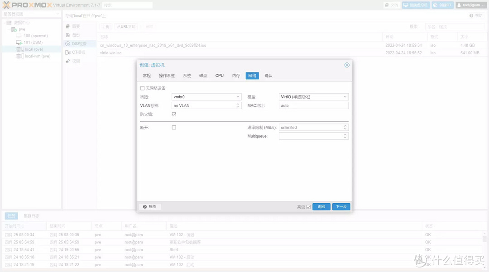Switch to the Network tab

[x=252, y=76]
